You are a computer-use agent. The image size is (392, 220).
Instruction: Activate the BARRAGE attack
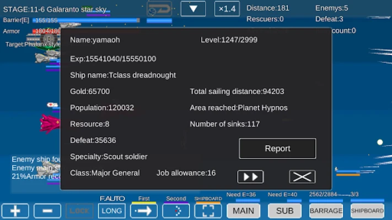click(x=326, y=211)
